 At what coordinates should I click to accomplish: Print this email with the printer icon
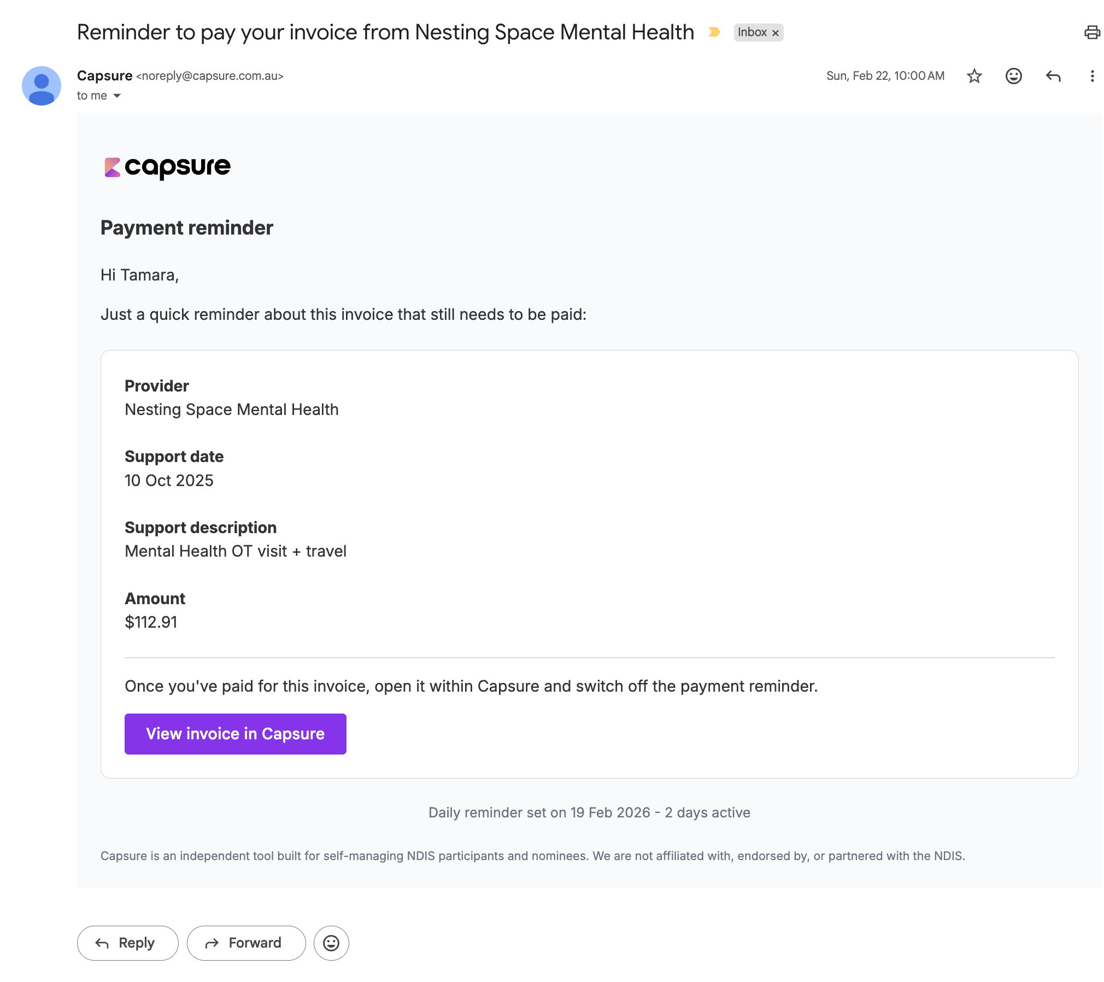point(1091,32)
